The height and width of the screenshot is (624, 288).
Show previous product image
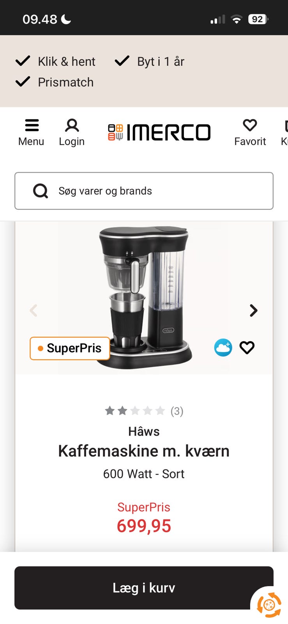(x=34, y=310)
